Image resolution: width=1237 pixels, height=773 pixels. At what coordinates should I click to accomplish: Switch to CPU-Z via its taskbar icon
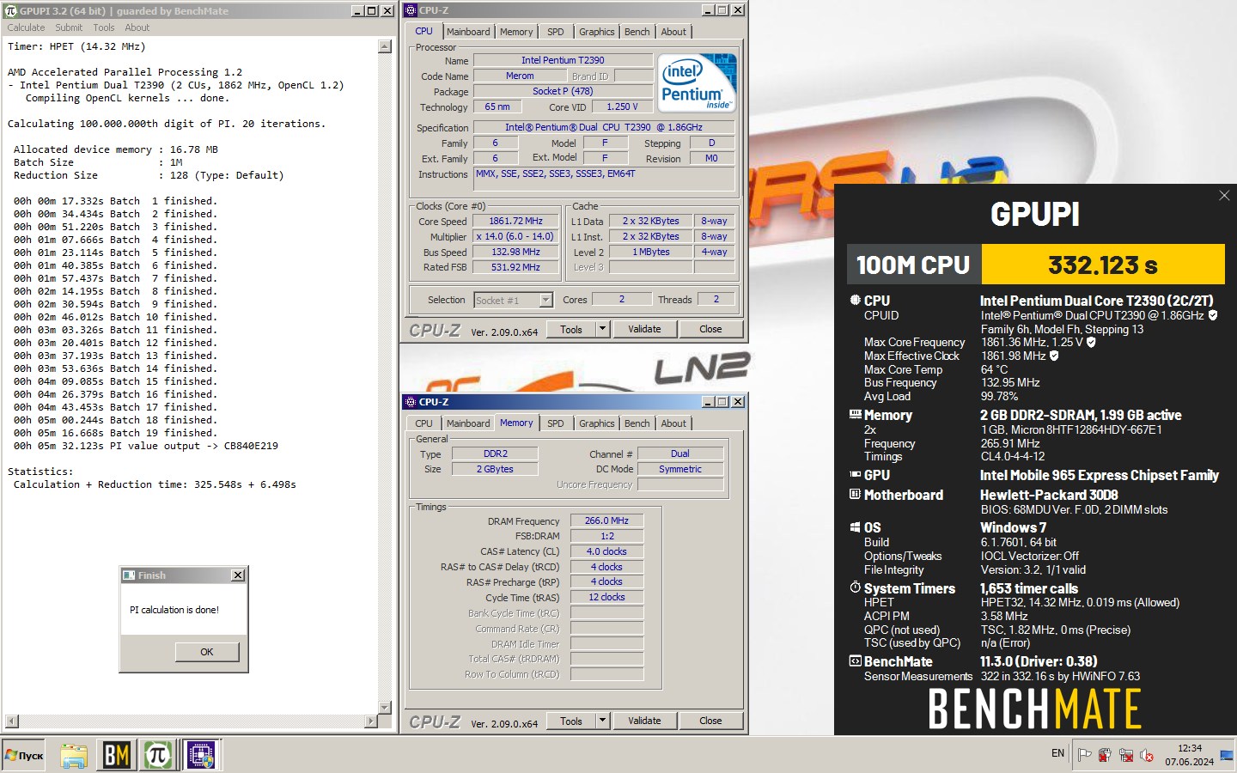click(x=201, y=755)
